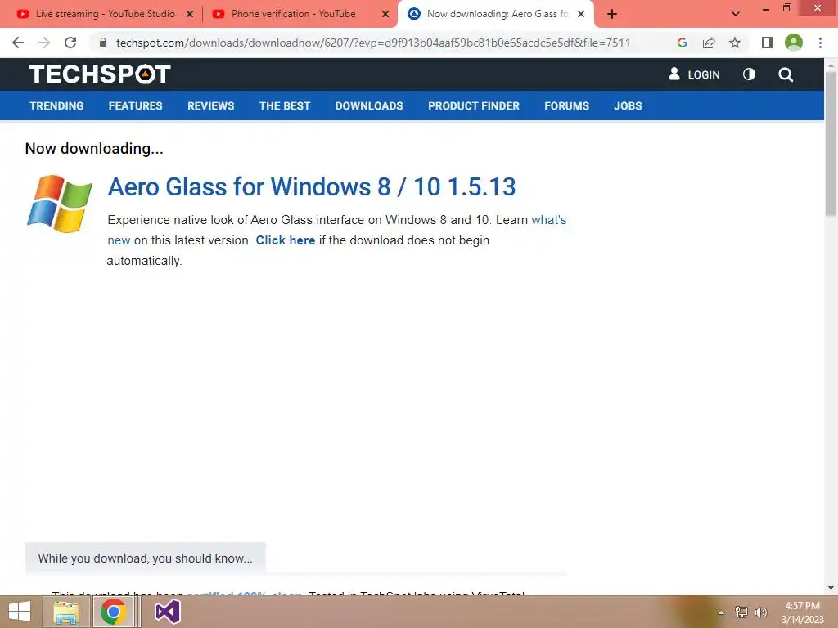Go to DOWNLOADS

click(369, 105)
